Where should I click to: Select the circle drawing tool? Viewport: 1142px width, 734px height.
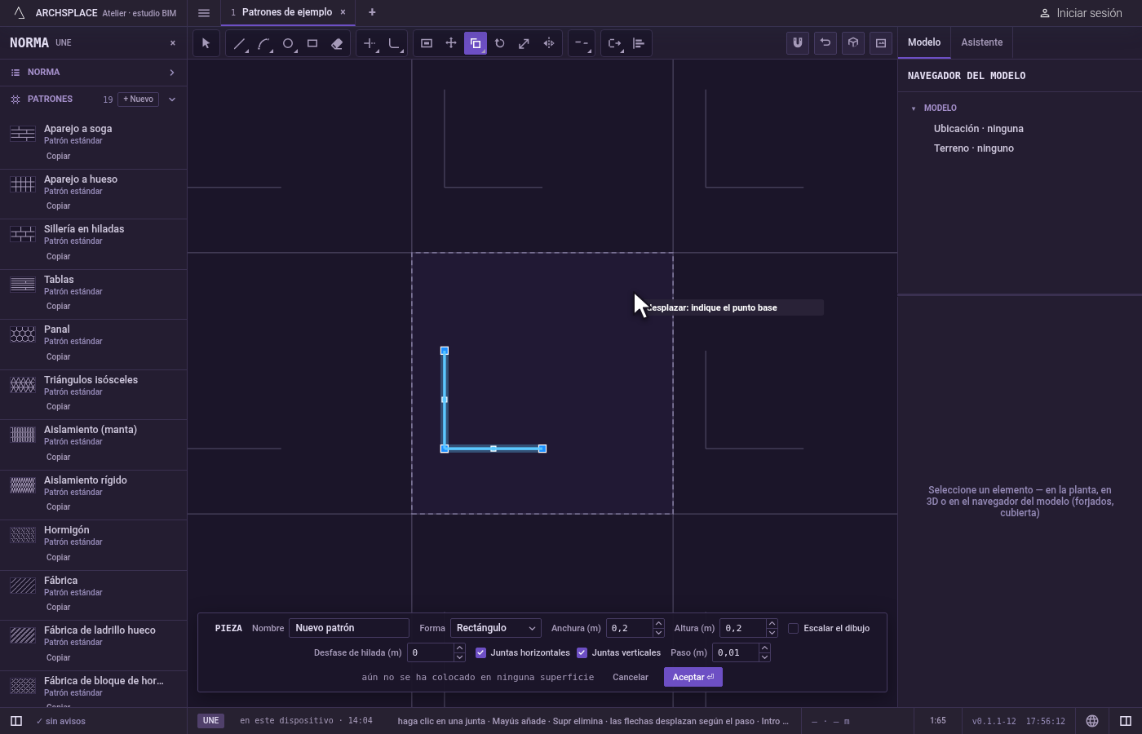[x=288, y=43]
